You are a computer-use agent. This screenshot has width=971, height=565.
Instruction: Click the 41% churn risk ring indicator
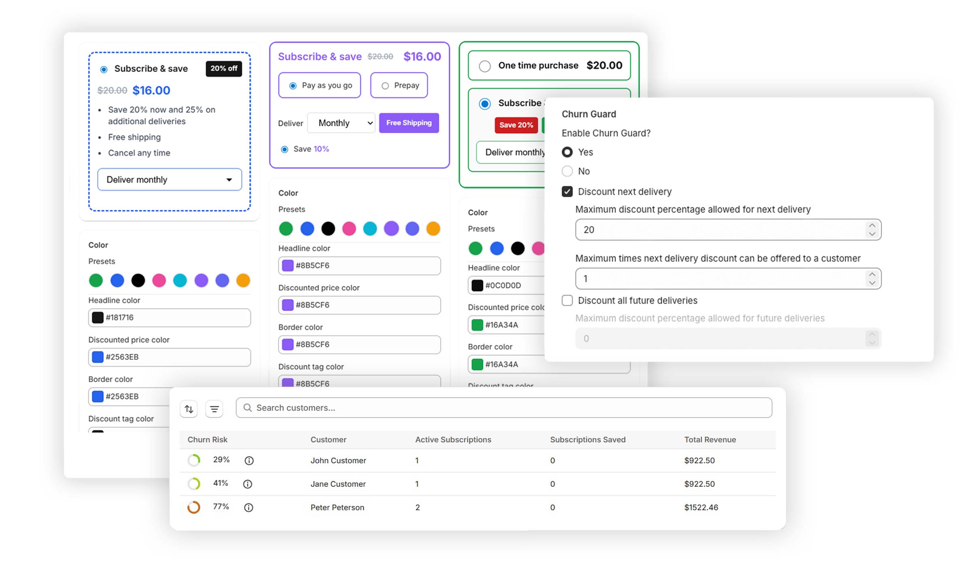click(x=194, y=484)
